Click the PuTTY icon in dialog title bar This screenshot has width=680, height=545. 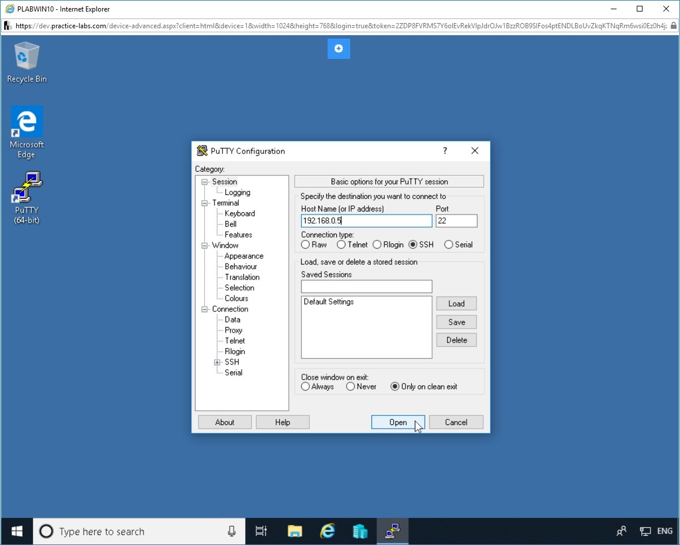[202, 151]
